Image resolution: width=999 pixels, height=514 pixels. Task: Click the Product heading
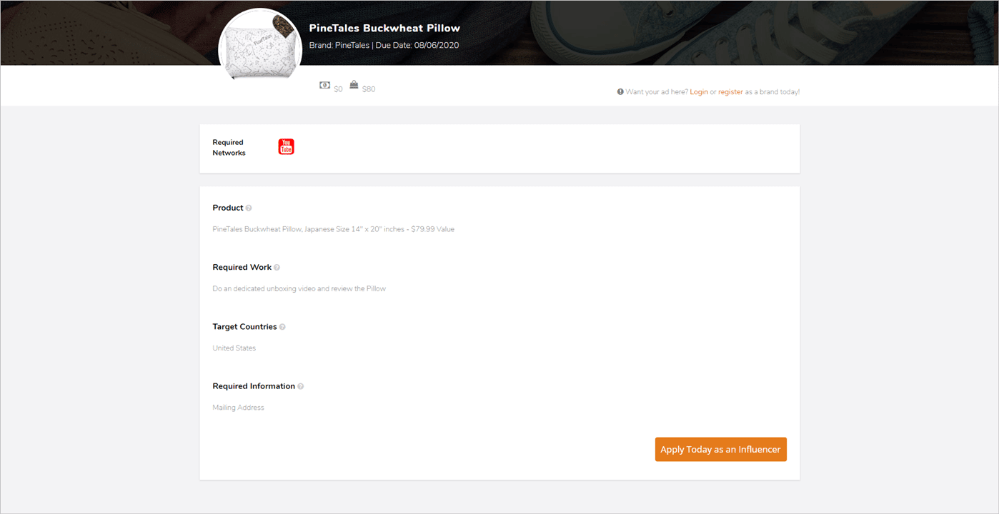[x=228, y=208]
